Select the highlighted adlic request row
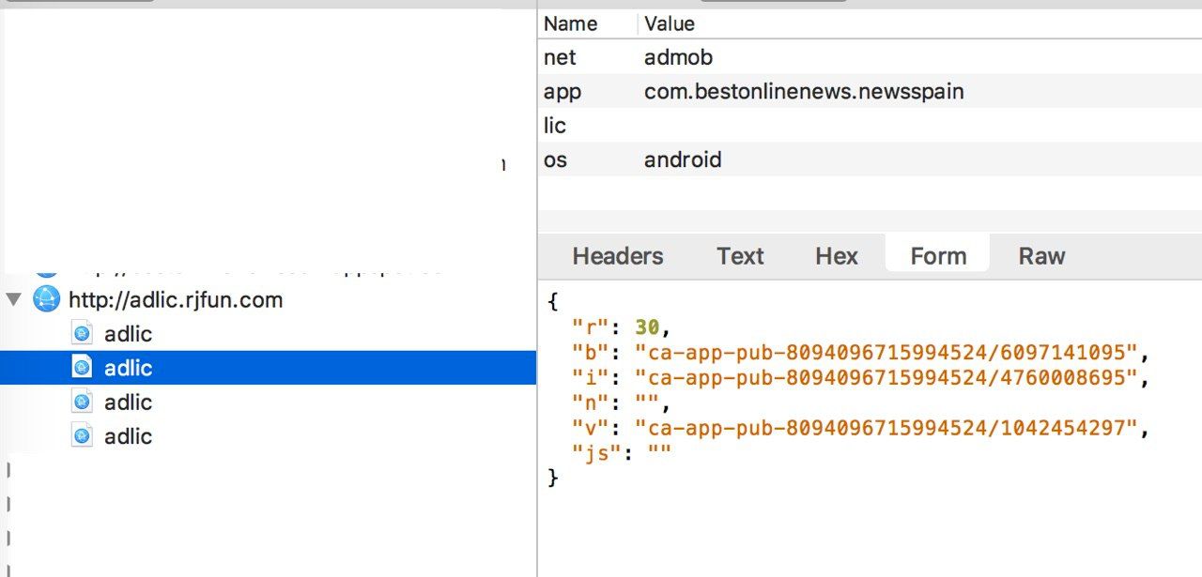The height and width of the screenshot is (577, 1202). pos(268,368)
